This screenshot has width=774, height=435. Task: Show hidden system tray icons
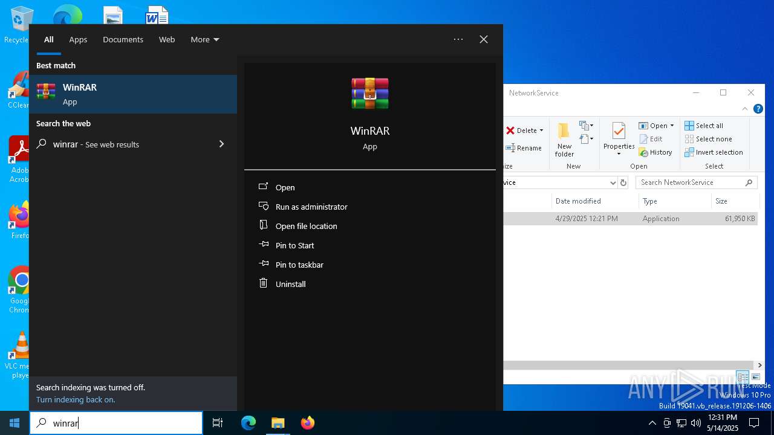[x=652, y=423]
